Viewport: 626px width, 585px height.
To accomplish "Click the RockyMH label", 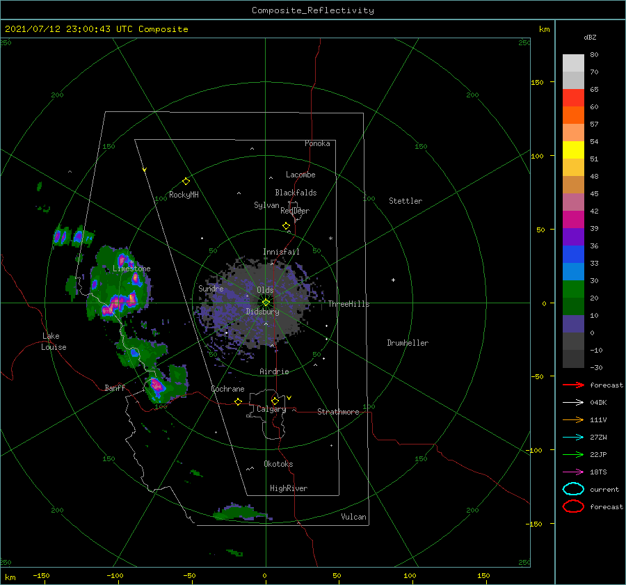I will [x=184, y=195].
